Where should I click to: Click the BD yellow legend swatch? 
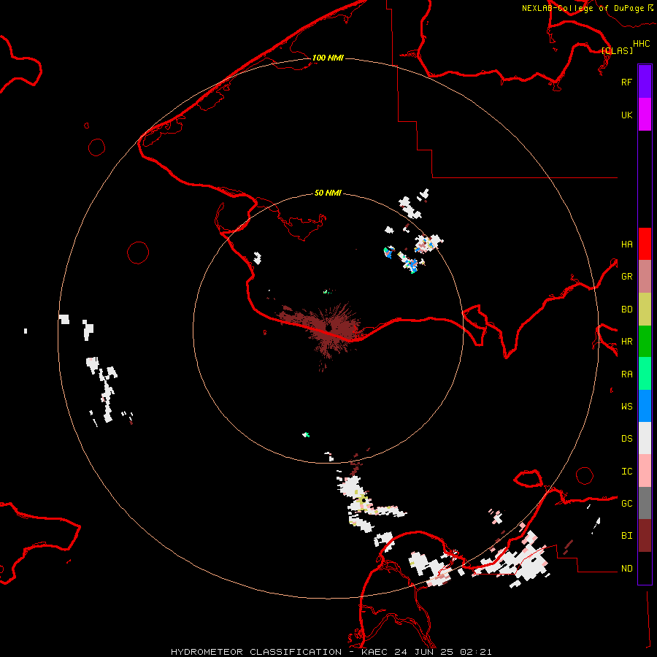pyautogui.click(x=645, y=310)
